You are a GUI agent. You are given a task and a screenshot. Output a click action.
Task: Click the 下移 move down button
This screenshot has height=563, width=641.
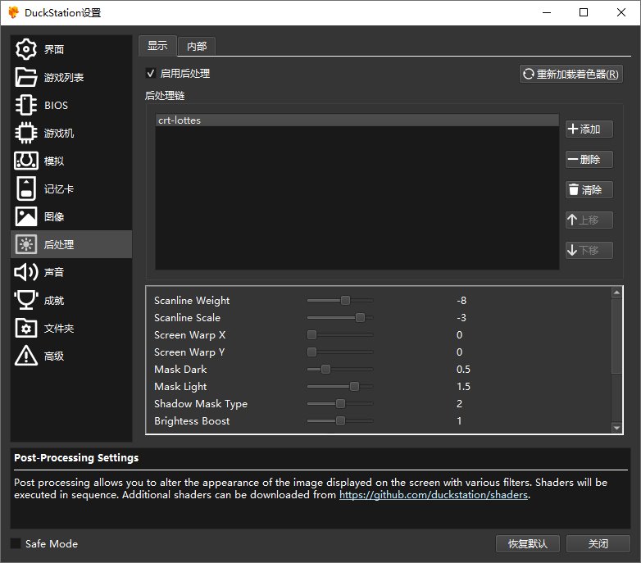[x=589, y=250]
